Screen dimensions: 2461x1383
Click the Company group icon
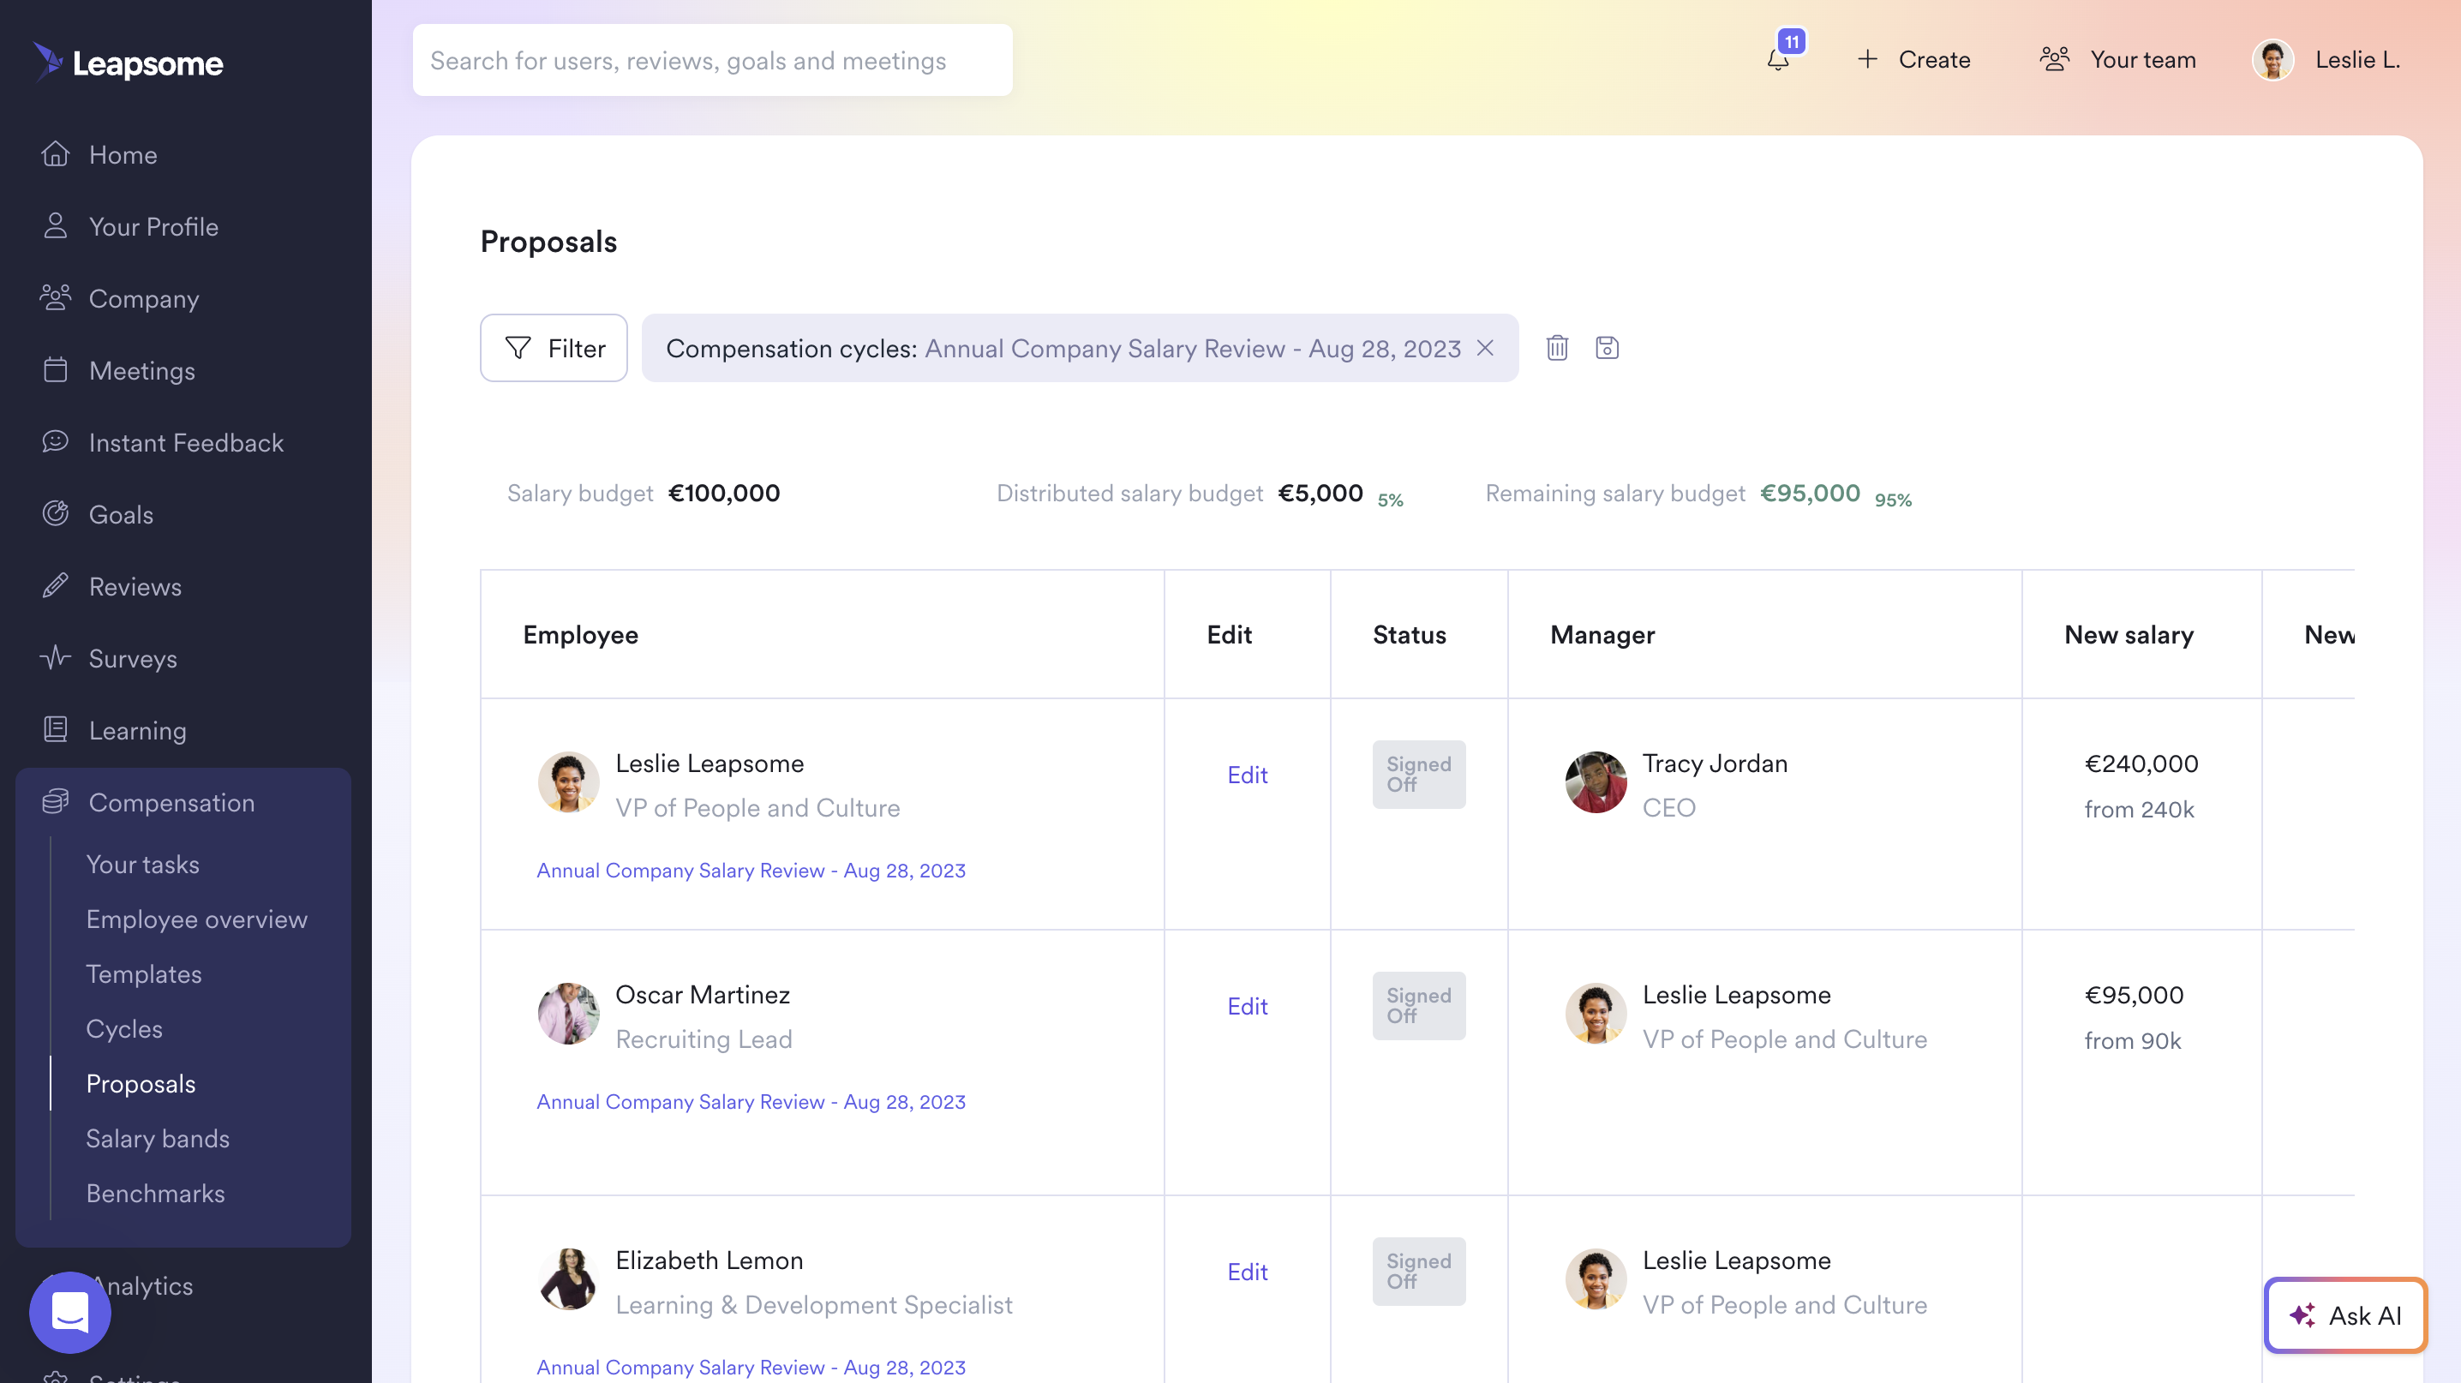[56, 298]
